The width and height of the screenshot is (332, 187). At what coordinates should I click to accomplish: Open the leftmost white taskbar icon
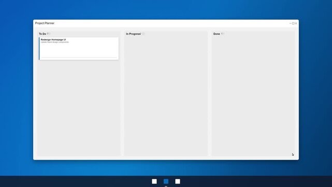coord(154,181)
